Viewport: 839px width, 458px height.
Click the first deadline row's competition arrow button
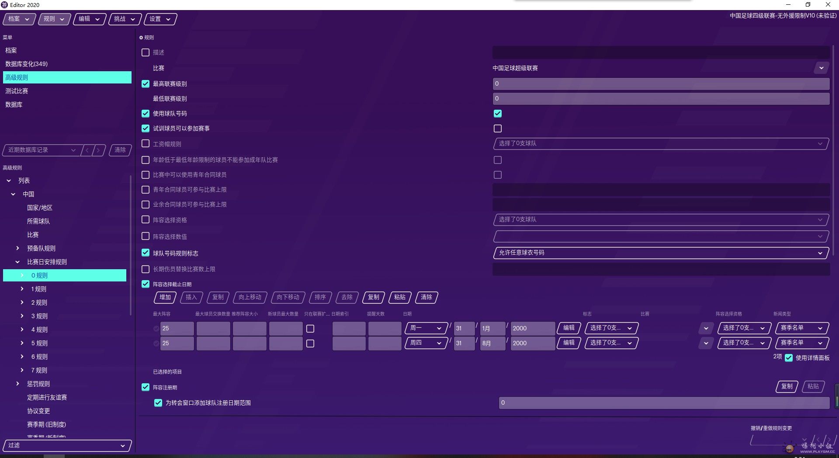[x=706, y=328]
